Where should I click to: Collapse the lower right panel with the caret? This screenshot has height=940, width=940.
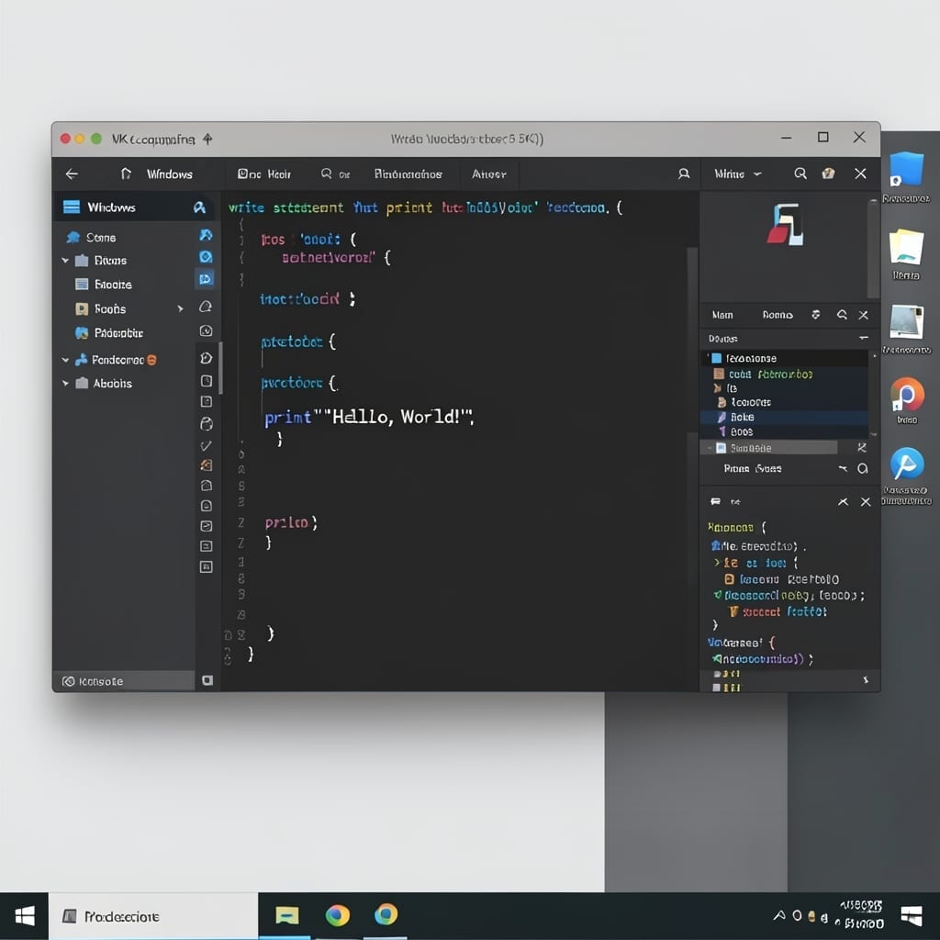[843, 502]
